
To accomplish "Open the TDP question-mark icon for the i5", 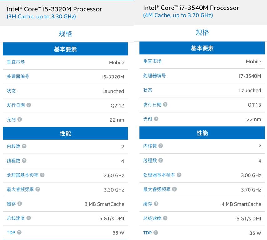I will click(20, 232).
